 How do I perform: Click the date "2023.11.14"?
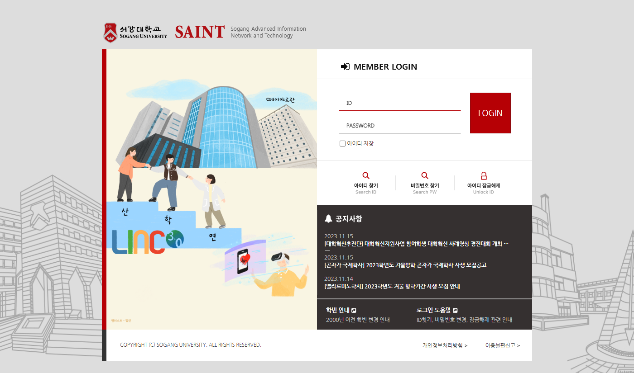click(339, 279)
